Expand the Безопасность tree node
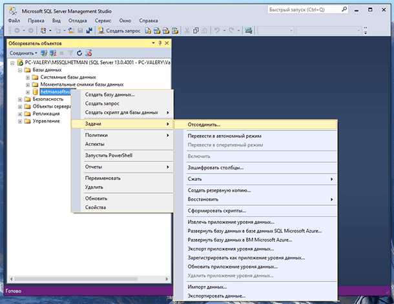The width and height of the screenshot is (394, 304). click(20, 99)
